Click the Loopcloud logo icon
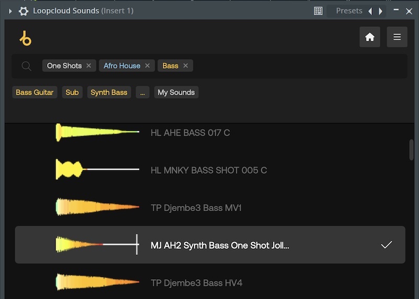This screenshot has width=419, height=299. pyautogui.click(x=25, y=38)
